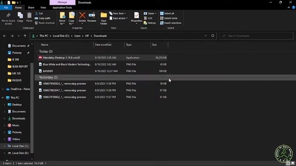Image resolution: width=296 pixels, height=166 pixels.
Task: Click the red Delete icon
Action: pyautogui.click(x=82, y=15)
